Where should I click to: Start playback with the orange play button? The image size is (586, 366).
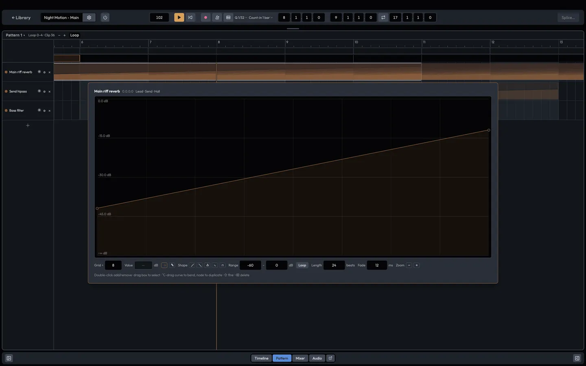click(179, 17)
